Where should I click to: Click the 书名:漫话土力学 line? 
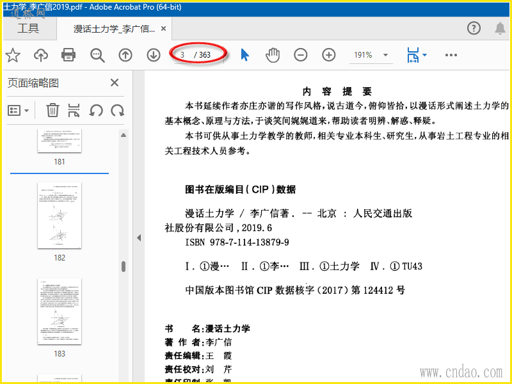pos(207,328)
